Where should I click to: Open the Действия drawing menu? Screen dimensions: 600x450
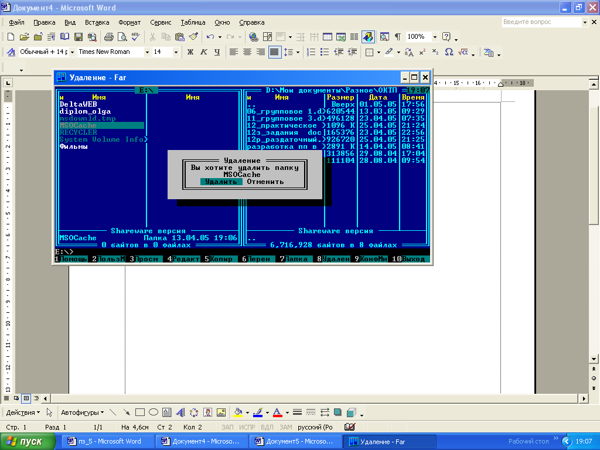23,412
